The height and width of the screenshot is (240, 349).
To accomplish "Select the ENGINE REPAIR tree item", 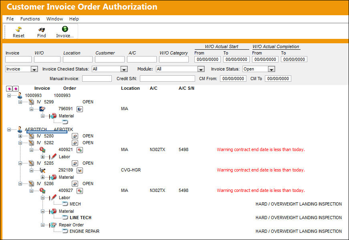I will click(85, 231).
